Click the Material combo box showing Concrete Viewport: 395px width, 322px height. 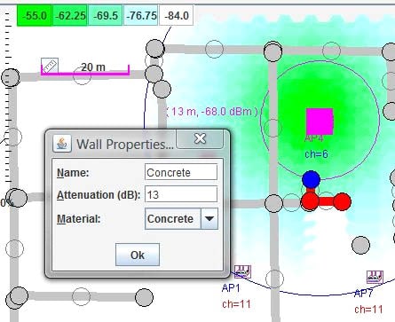pos(181,219)
